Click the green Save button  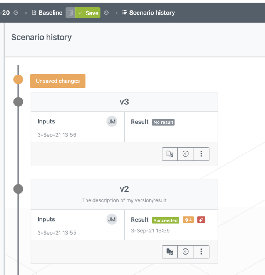click(x=88, y=13)
